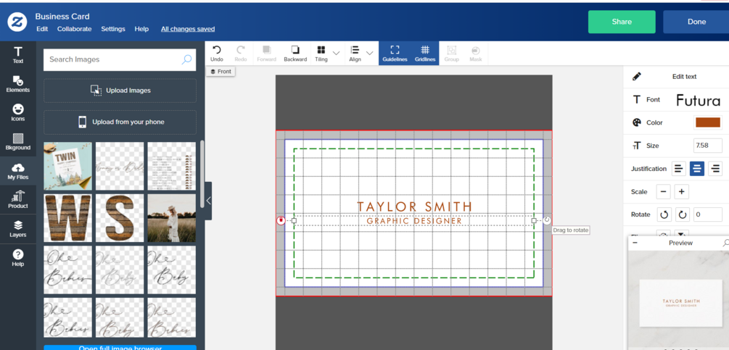The height and width of the screenshot is (350, 729).
Task: Select the wooden letter S thumbnail
Action: click(x=120, y=218)
